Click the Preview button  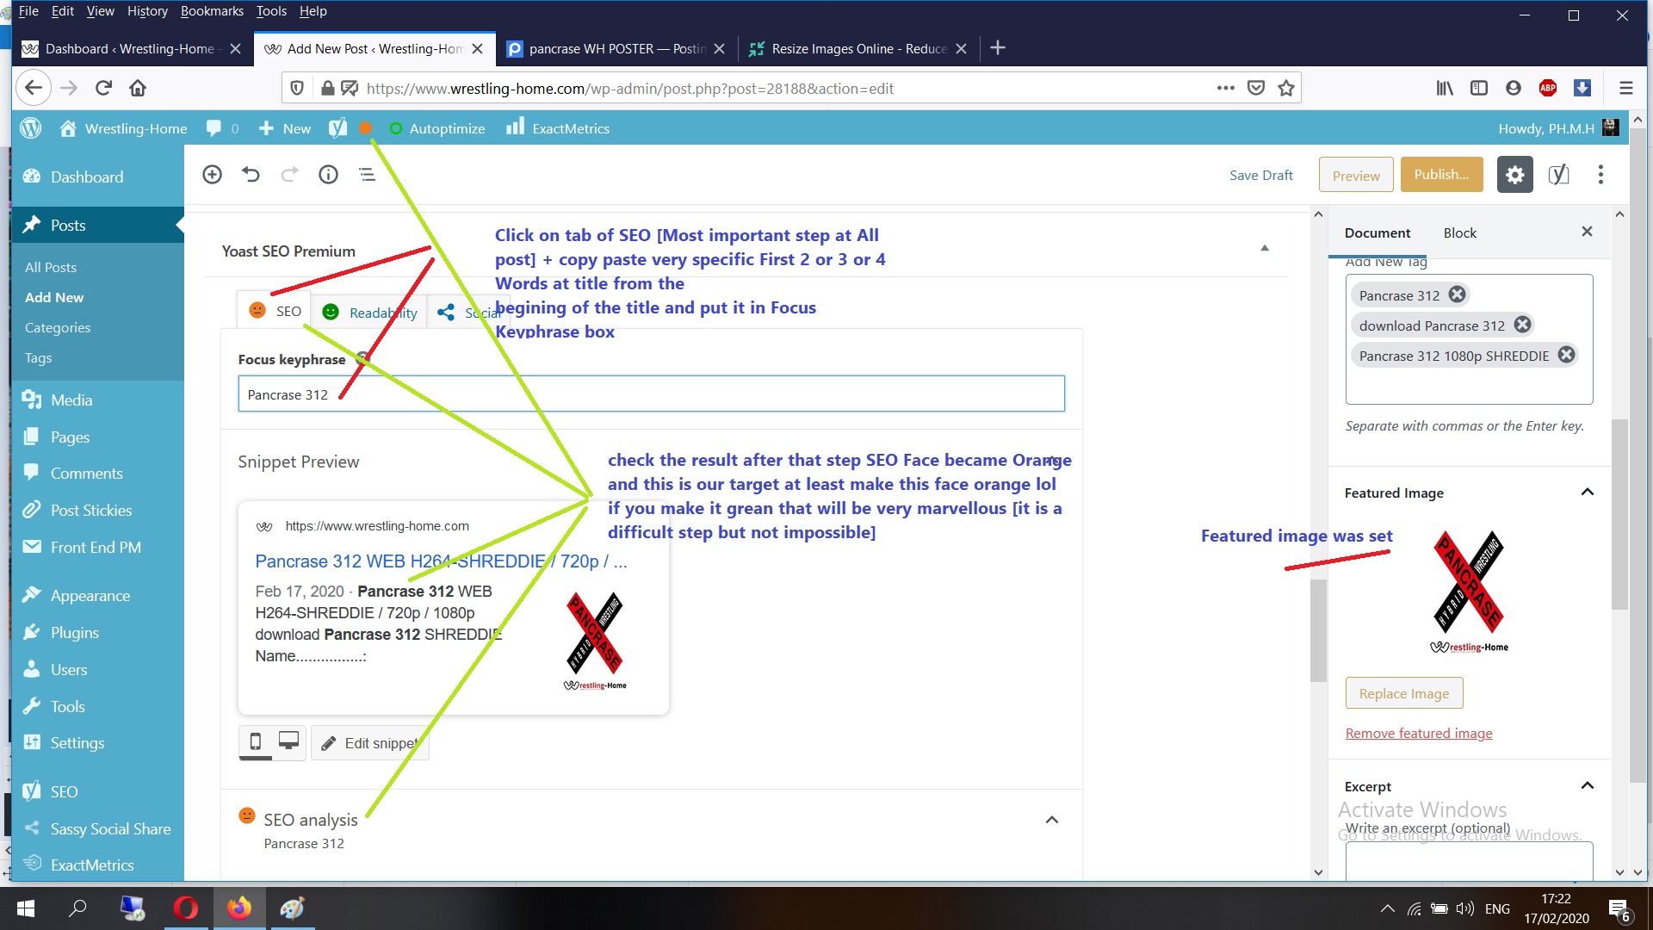1356,176
